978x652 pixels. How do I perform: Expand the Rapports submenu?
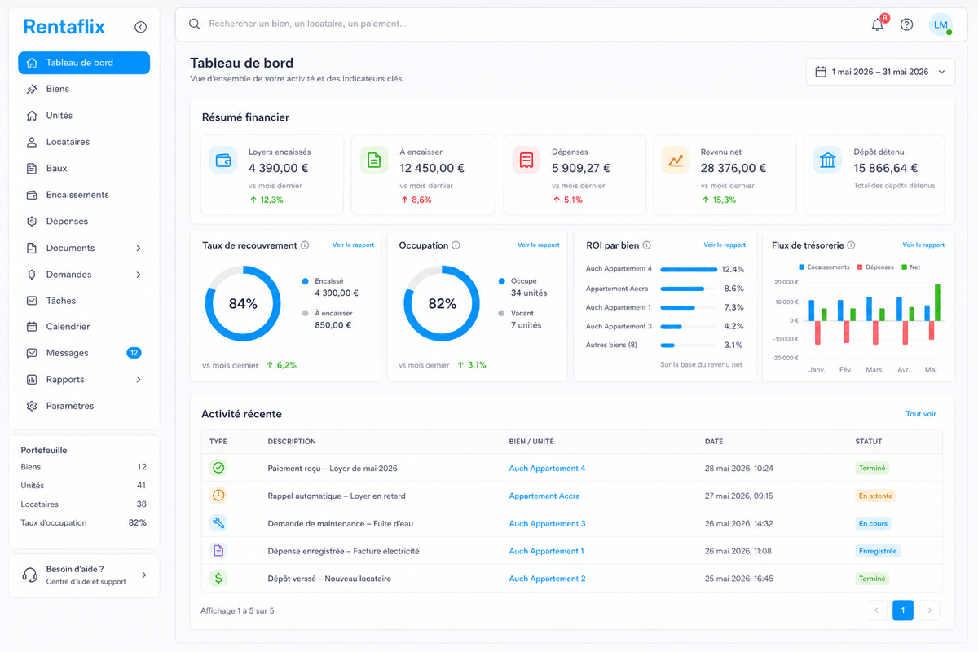(139, 380)
